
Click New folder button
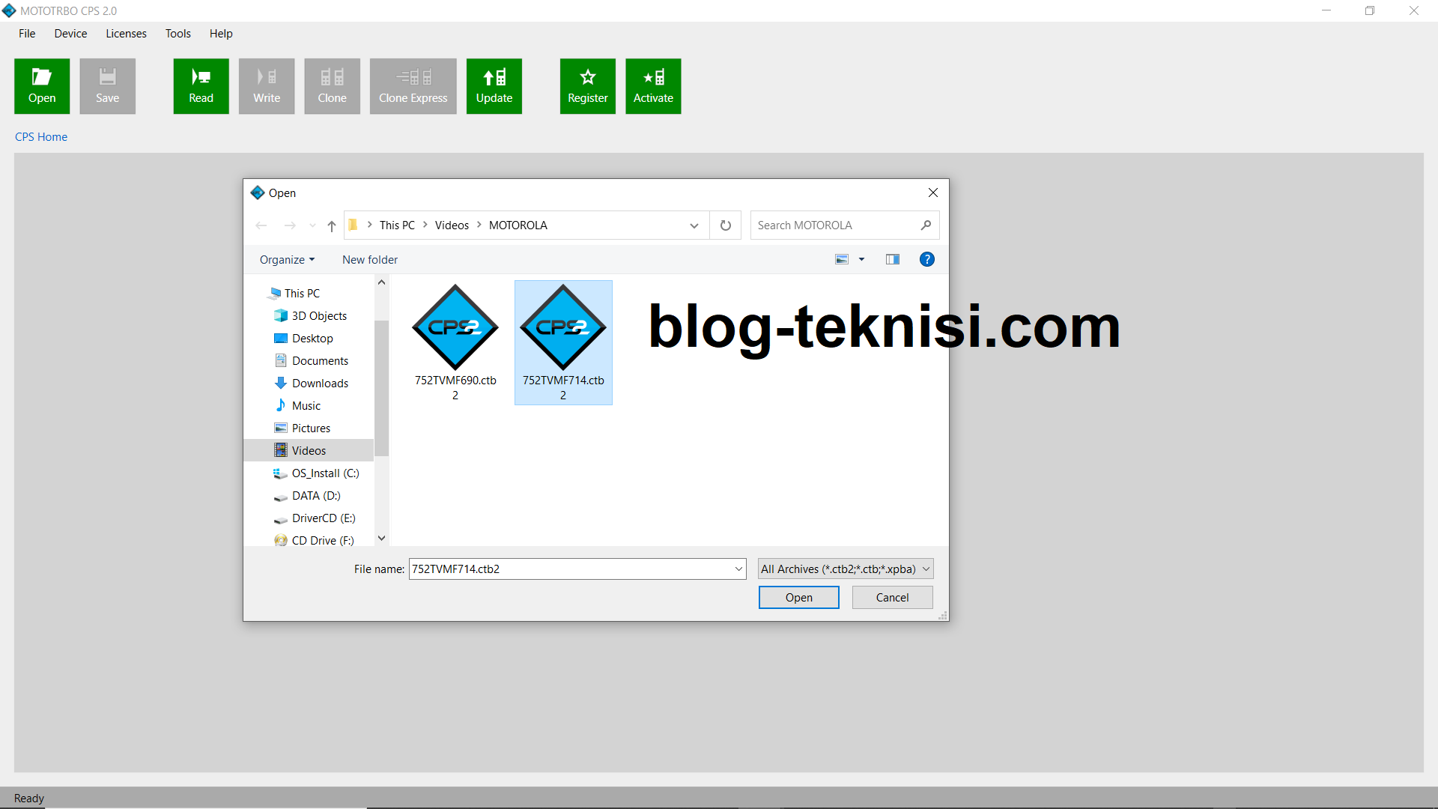coord(370,259)
